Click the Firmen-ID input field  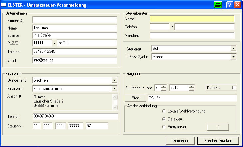click(x=75, y=20)
